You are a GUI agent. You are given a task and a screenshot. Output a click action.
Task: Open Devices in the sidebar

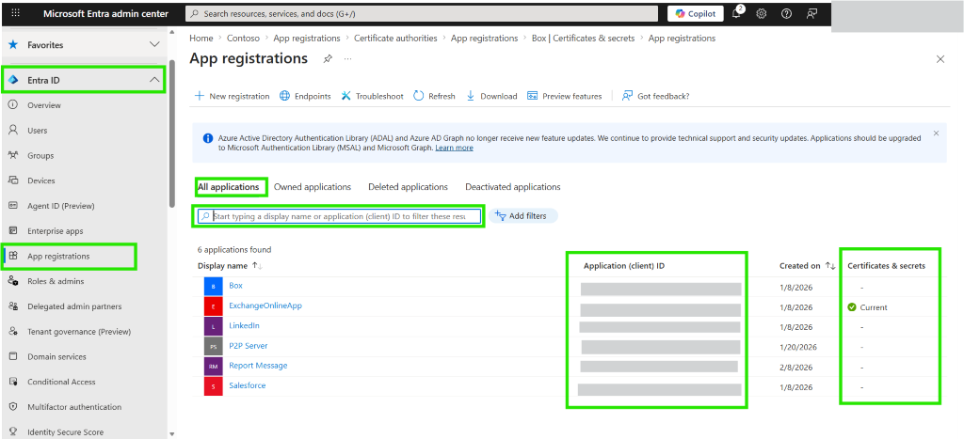tap(41, 180)
